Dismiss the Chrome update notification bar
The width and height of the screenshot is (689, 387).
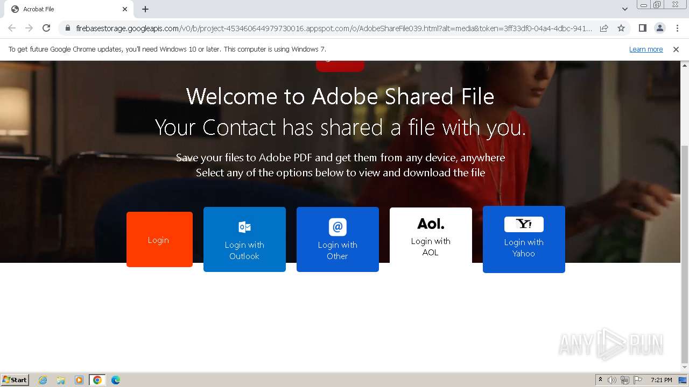pyautogui.click(x=676, y=49)
